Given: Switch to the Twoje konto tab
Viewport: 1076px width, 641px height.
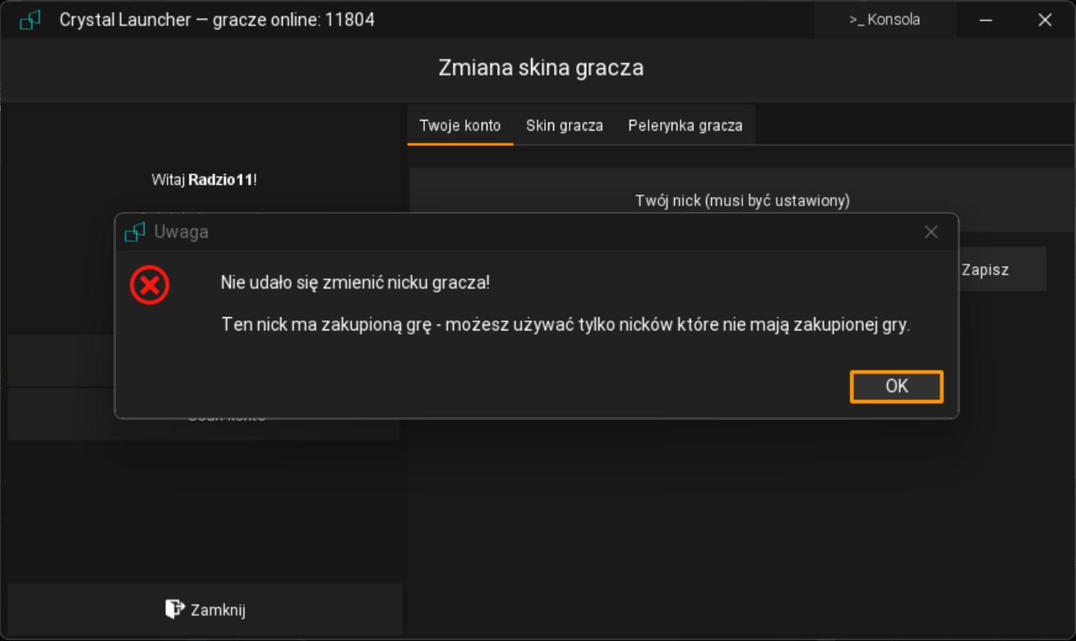Looking at the screenshot, I should coord(459,126).
